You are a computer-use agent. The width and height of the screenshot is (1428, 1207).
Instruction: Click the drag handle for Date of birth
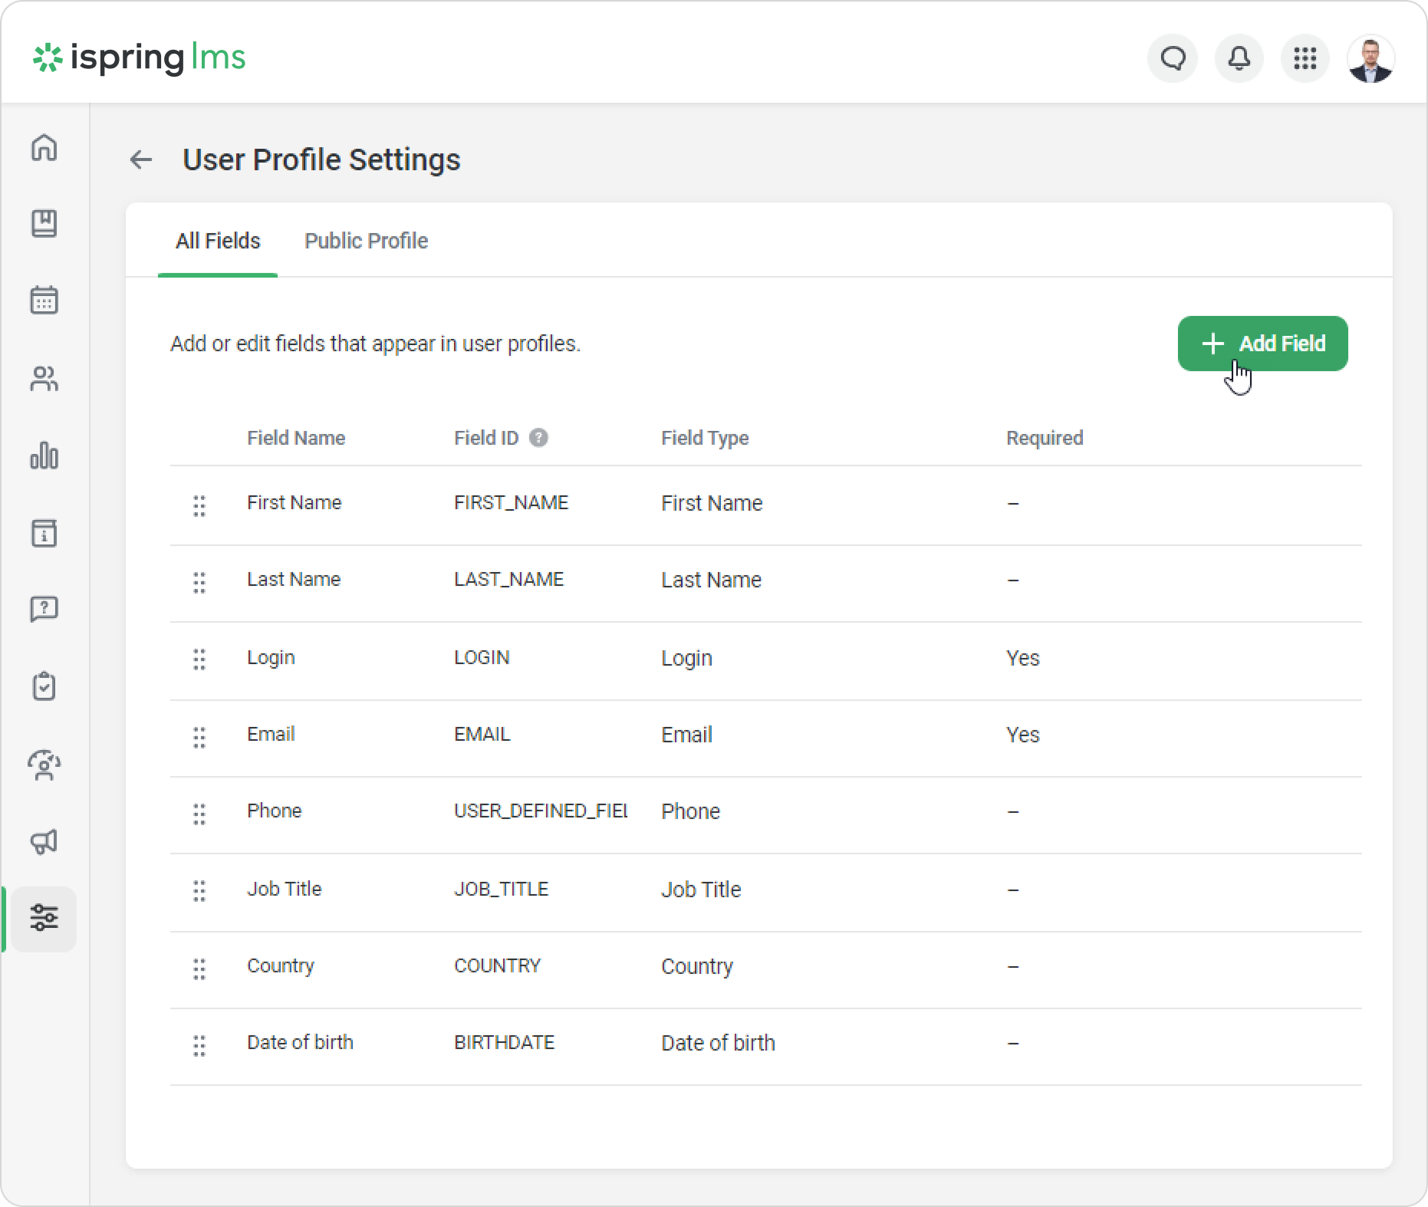pyautogui.click(x=199, y=1045)
